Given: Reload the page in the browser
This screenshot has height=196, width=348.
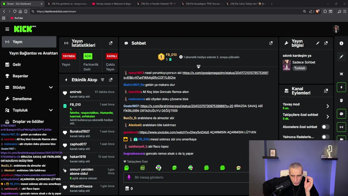Looking at the screenshot, I should point(15,11).
